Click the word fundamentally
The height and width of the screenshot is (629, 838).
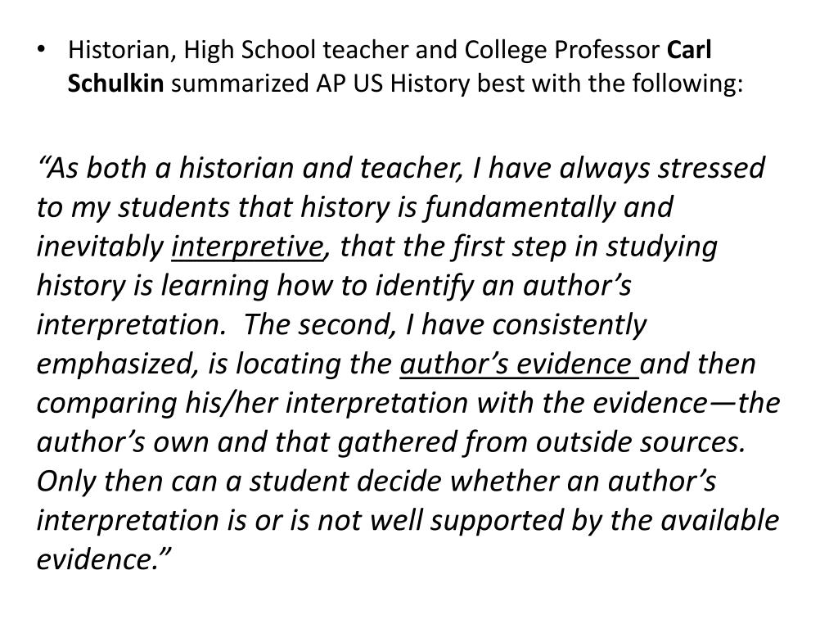pyautogui.click(x=520, y=208)
